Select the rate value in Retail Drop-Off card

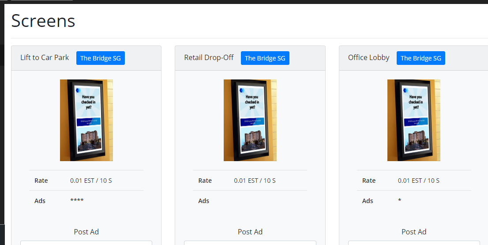coord(255,181)
